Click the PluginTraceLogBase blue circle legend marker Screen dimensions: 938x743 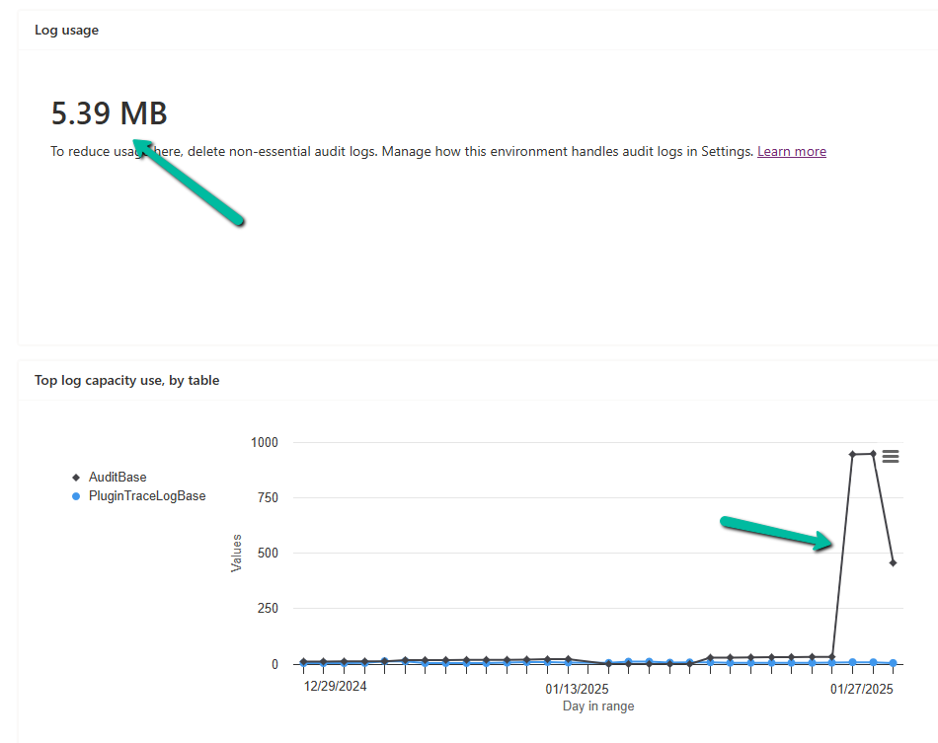(76, 496)
